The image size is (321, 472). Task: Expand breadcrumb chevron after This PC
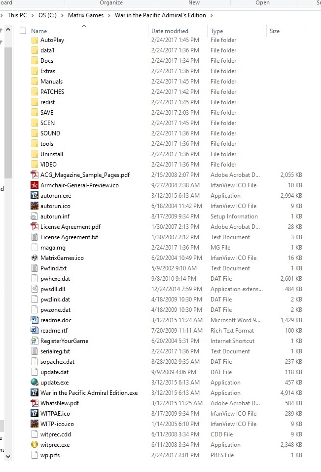[x=33, y=15]
